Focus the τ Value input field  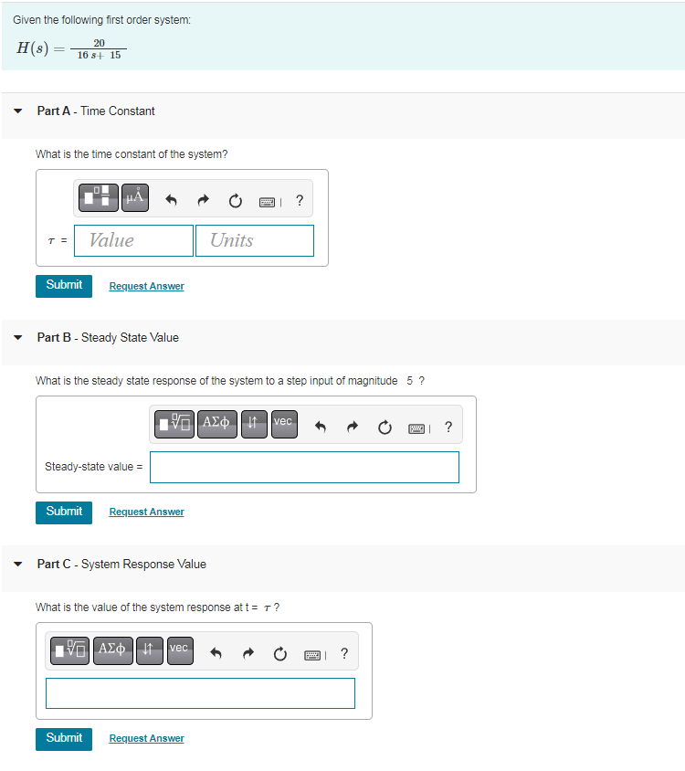click(133, 241)
